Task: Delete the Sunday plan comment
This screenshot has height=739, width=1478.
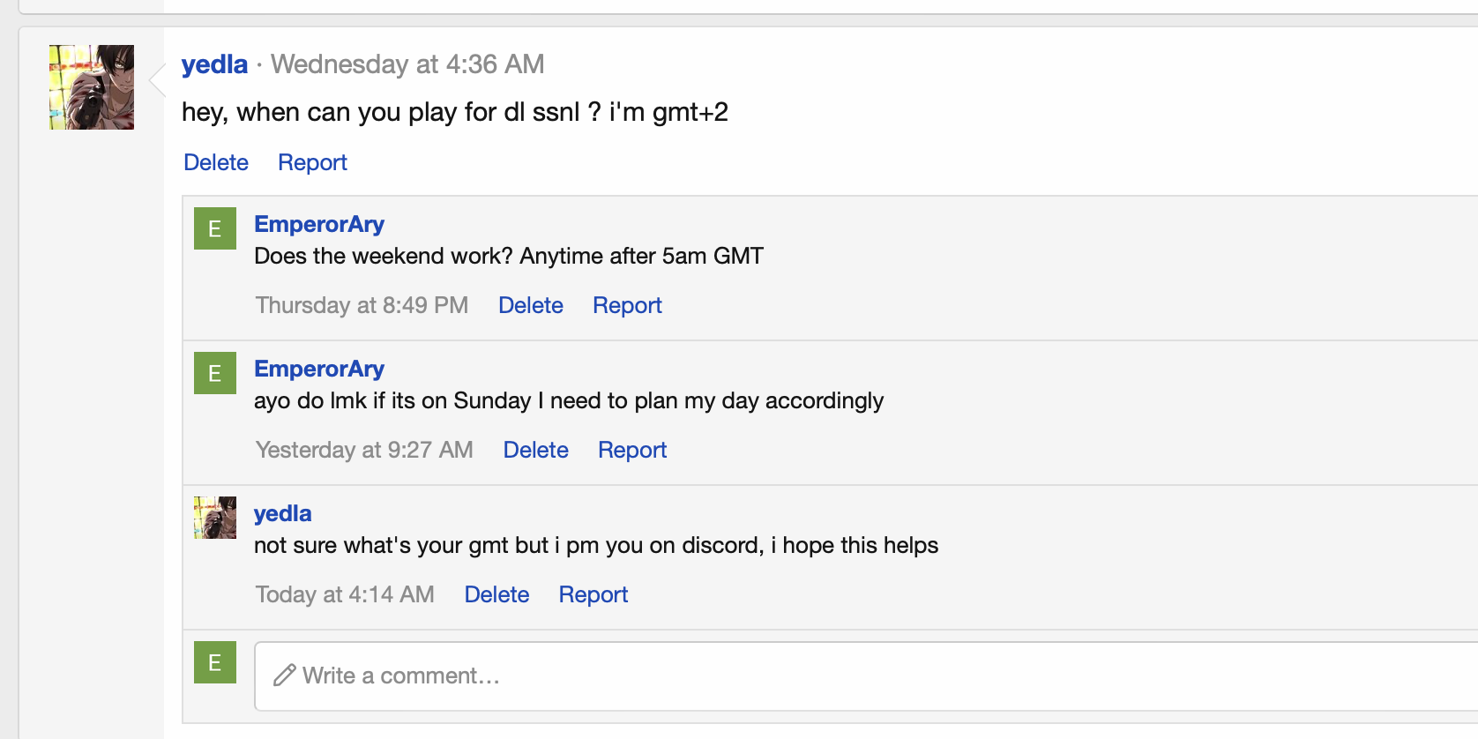Action: pos(535,450)
